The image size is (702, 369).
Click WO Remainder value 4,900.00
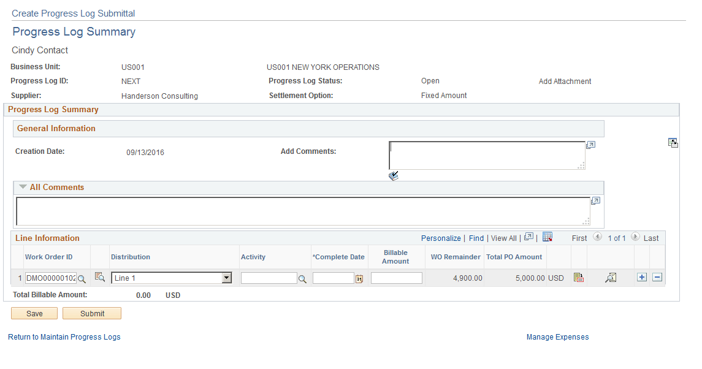[x=467, y=278]
